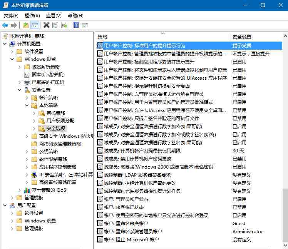Click the vertical scrollbar up arrow
This screenshot has height=249, width=288.
point(285,36)
